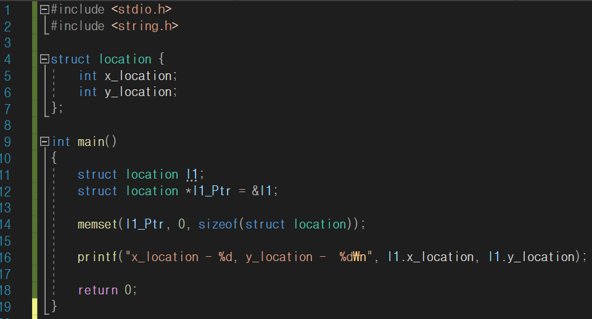Click the 'l1.x_location' argument in printf
592x319 pixels.
(431, 257)
